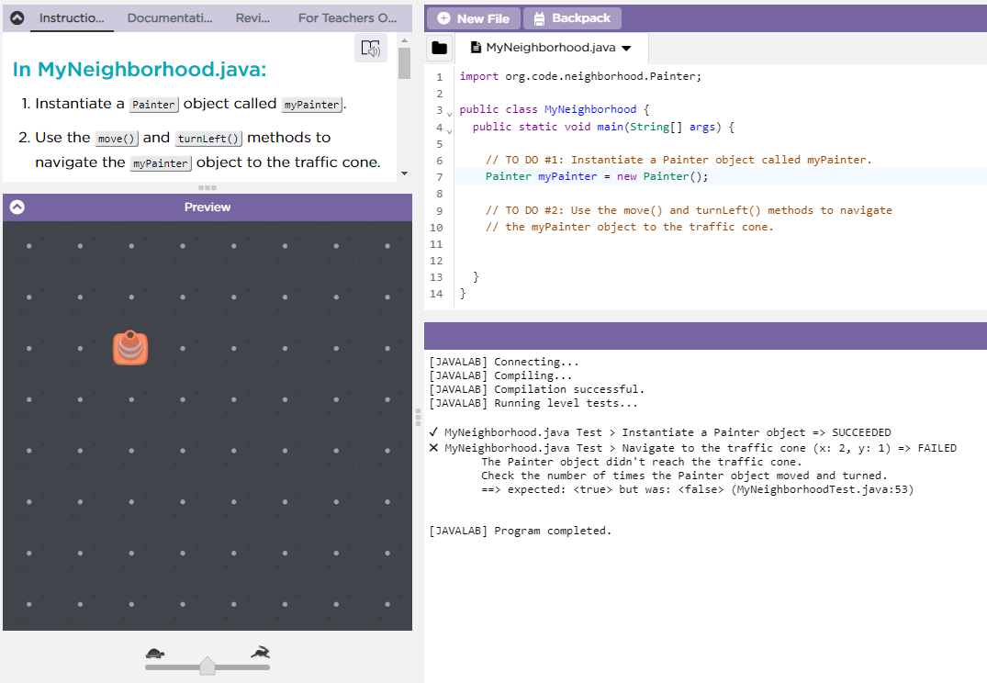
Task: Collapse the Preview panel
Action: (17, 207)
